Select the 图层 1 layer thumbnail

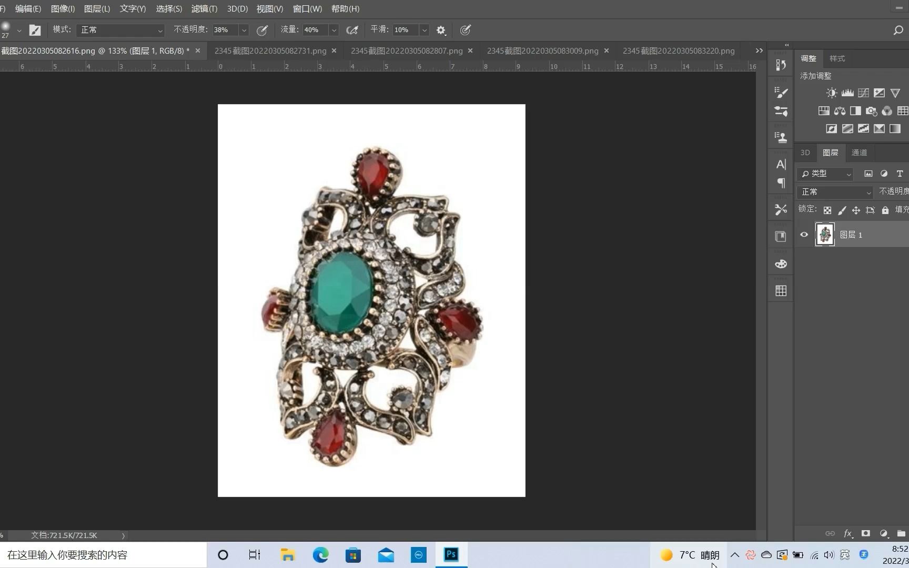click(x=824, y=235)
